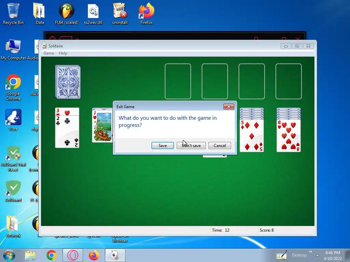Screen dimensions: 350x262
Task: Launch AdGuard desktop shortcut
Action: (13, 191)
